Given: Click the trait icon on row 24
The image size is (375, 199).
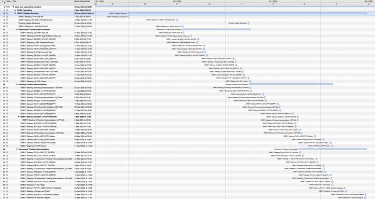Looking at the screenshot, I should point(8,39).
